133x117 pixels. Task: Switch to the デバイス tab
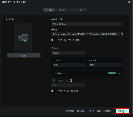coord(61,10)
